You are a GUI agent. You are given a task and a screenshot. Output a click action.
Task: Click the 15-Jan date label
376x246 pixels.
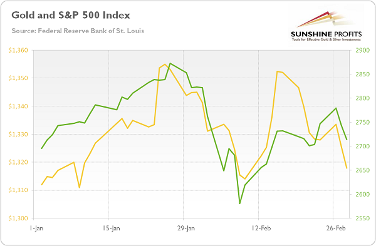[x=112, y=228]
